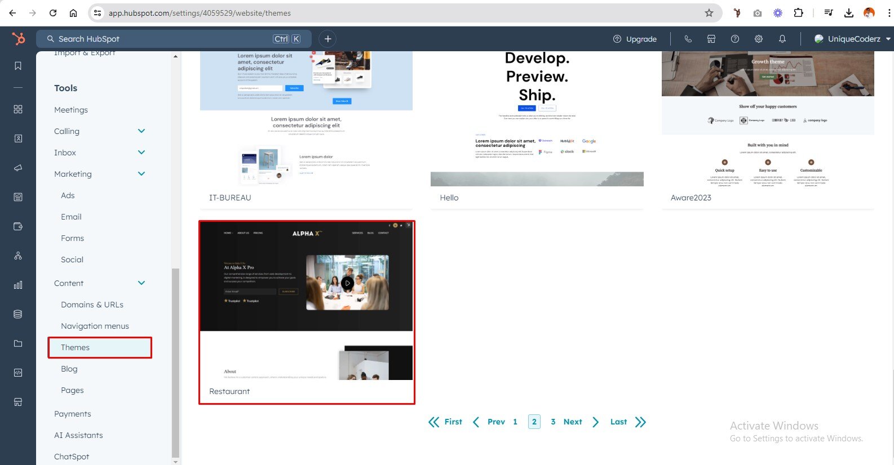Click the Upgrade button
Screen dimensions: 894x465
(635, 39)
